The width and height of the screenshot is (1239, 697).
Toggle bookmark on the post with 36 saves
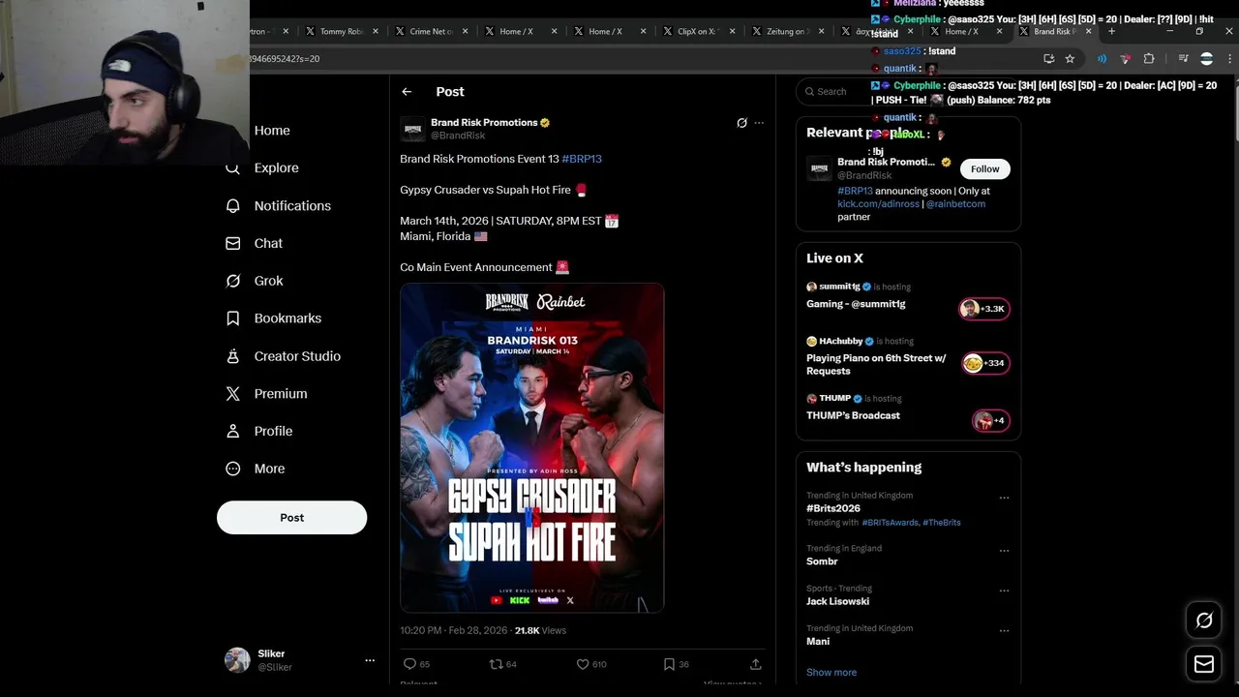click(x=669, y=664)
